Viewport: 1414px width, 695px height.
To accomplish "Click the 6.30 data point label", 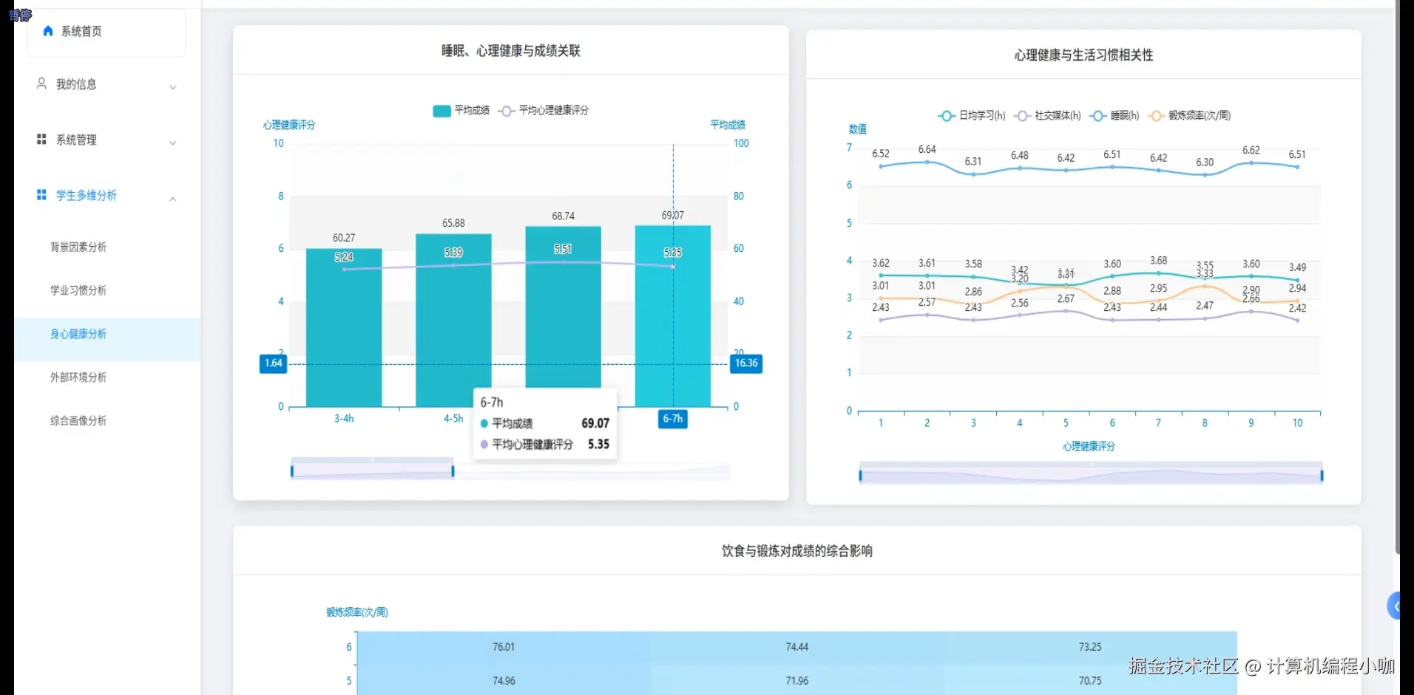I will (1205, 162).
